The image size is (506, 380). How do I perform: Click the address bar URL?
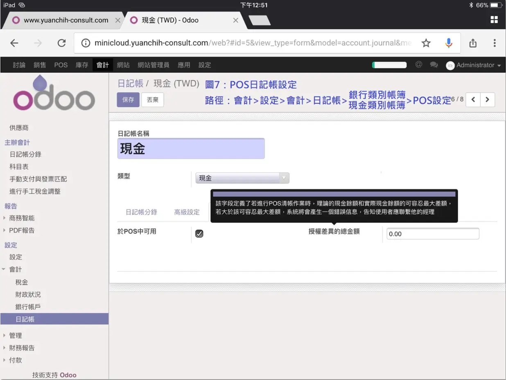tap(253, 43)
